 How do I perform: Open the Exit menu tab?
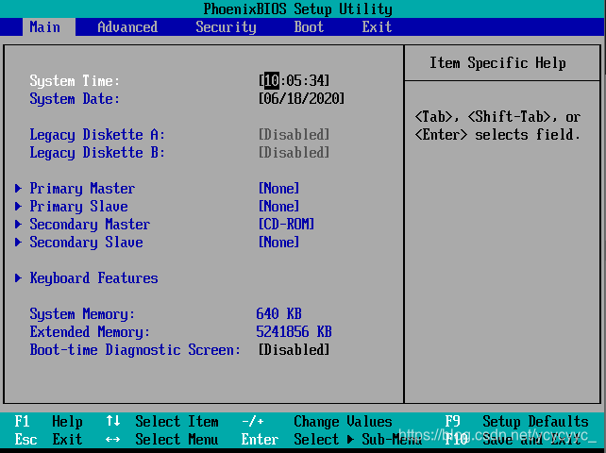tap(377, 27)
